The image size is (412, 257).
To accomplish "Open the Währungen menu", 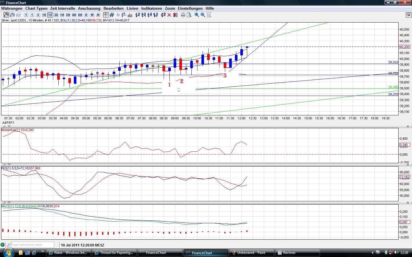I will pyautogui.click(x=12, y=9).
